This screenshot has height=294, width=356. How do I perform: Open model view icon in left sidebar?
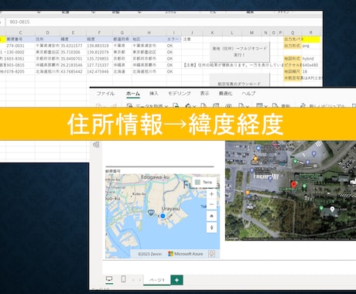click(x=96, y=145)
